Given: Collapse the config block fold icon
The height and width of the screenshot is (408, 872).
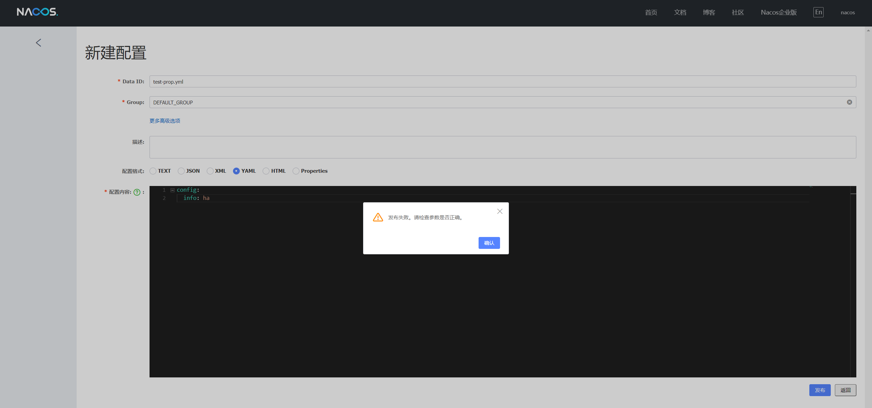Looking at the screenshot, I should [172, 190].
